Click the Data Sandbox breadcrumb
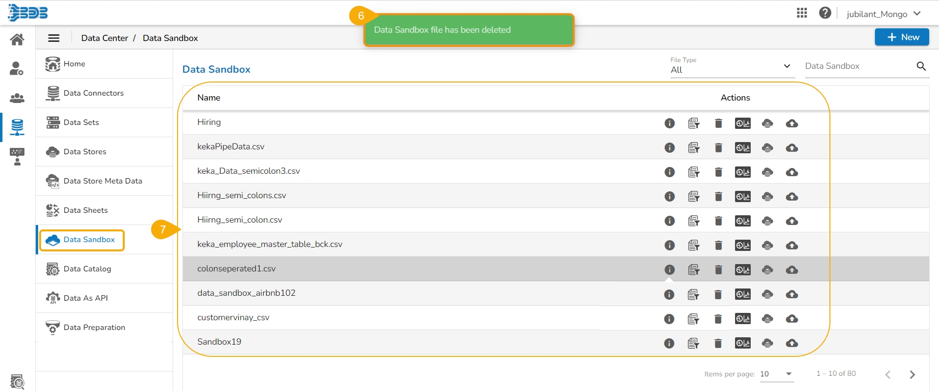This screenshot has width=939, height=391. 170,38
